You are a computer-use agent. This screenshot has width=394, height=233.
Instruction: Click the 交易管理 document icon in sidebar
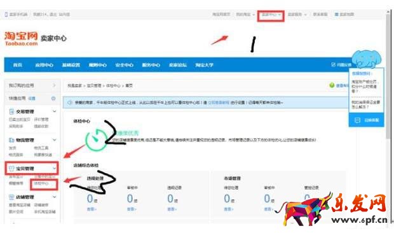pos(11,111)
